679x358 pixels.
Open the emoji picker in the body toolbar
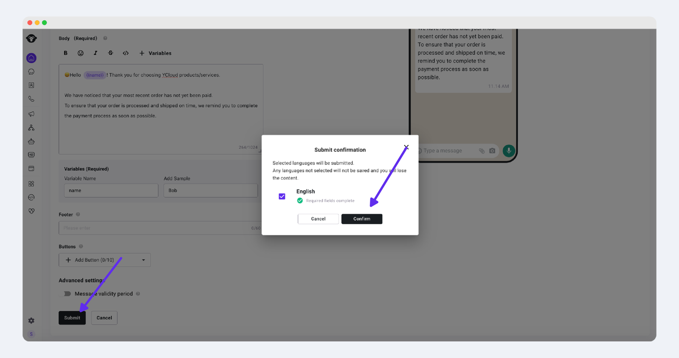point(81,53)
